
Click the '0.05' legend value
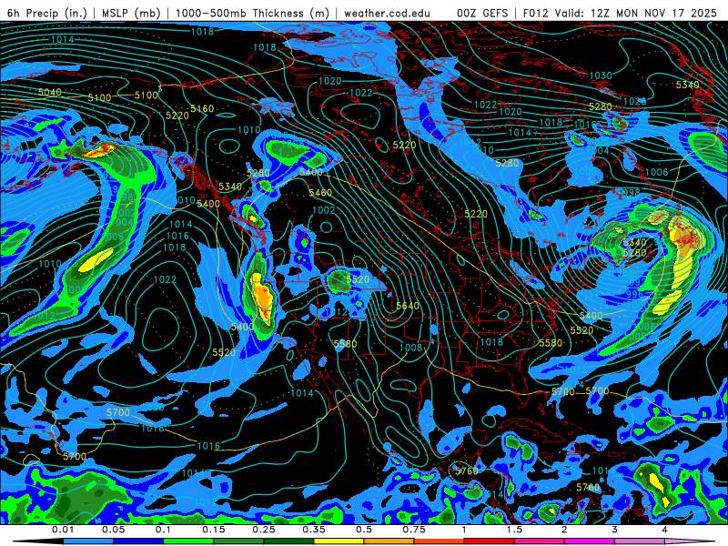tap(113, 530)
